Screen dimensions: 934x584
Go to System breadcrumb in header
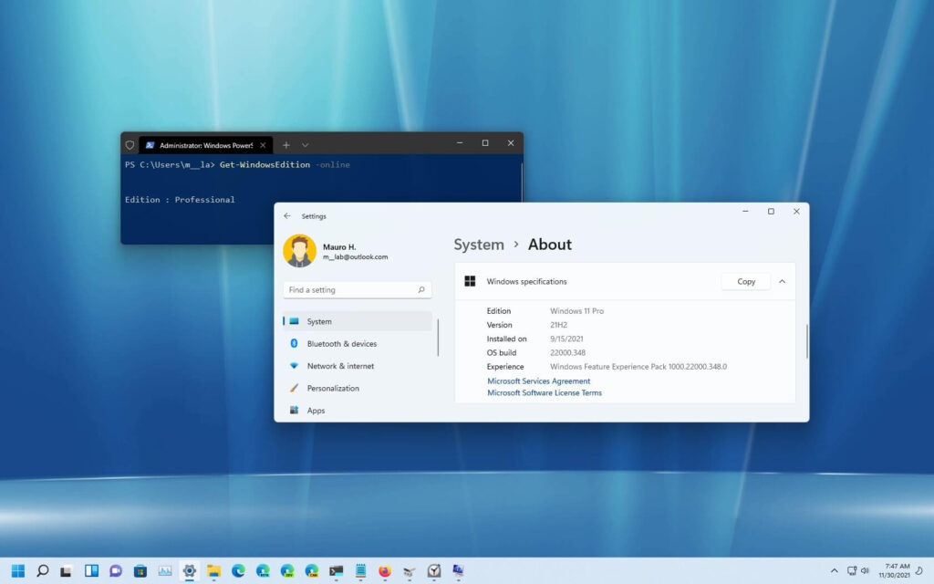coord(479,245)
